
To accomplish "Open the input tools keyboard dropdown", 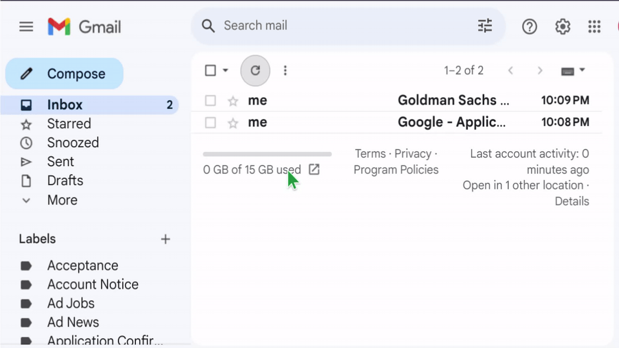I will click(582, 71).
